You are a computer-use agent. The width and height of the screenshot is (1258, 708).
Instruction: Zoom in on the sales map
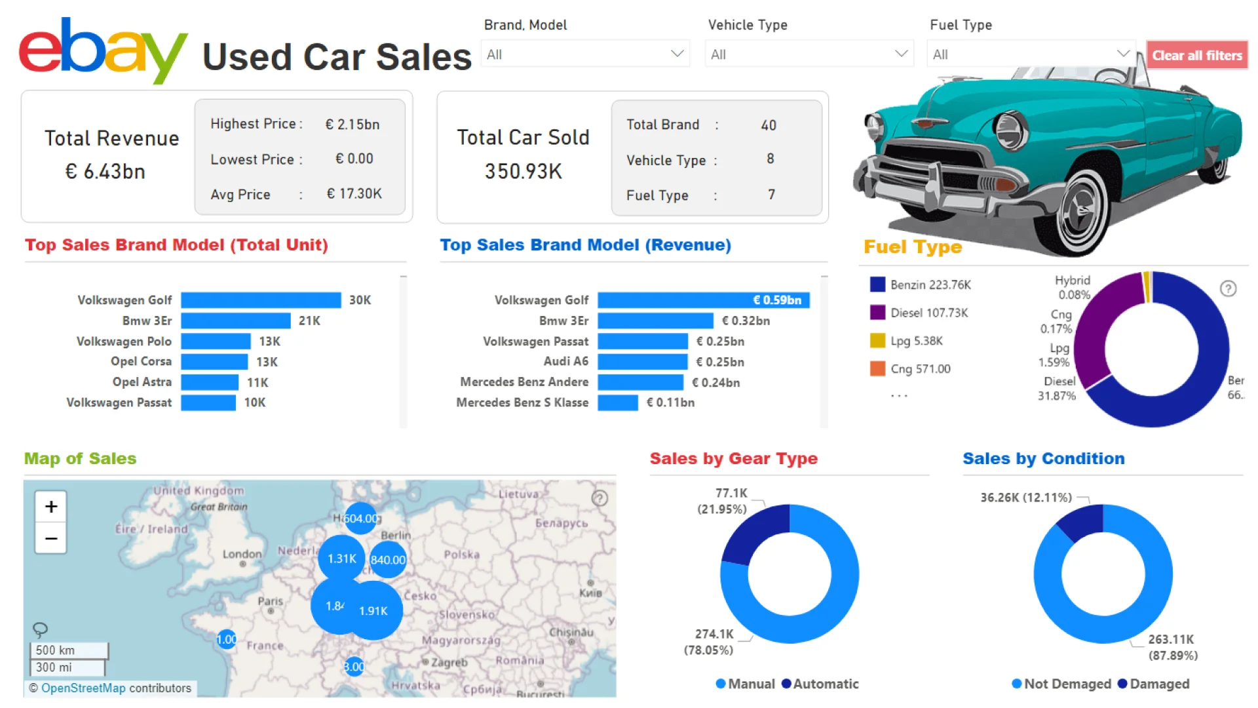51,507
